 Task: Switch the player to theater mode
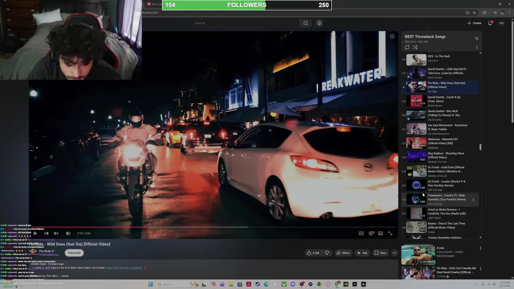click(x=380, y=233)
